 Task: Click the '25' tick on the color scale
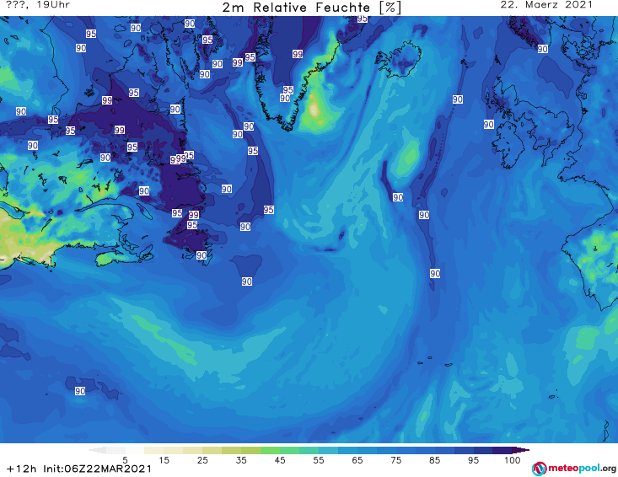[202, 460]
